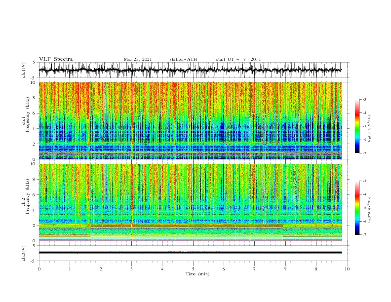Click the "VLF Spectra" title text
The image size is (391, 302).
[56, 59]
